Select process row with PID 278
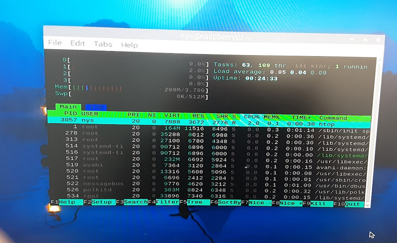Viewport: 397px width, 243px height. tap(209, 135)
